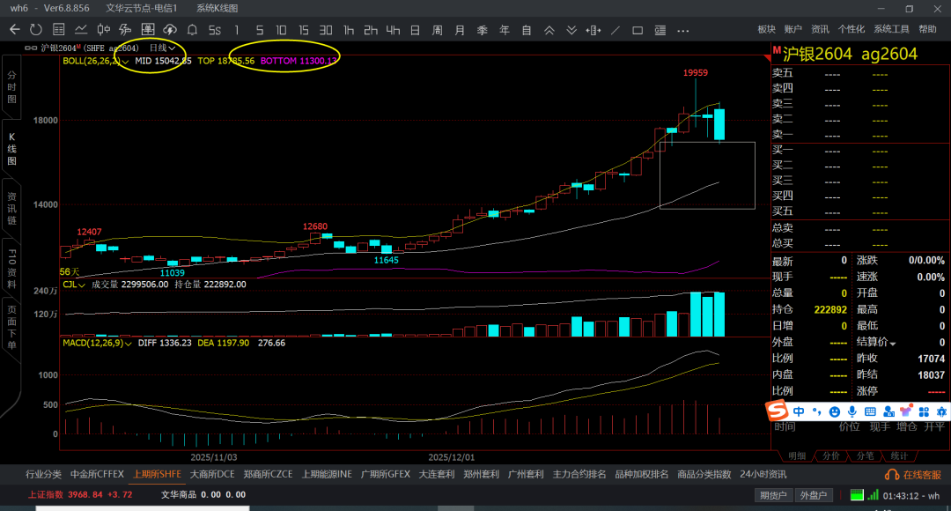Click the cloud lightning icon
The width and height of the screenshot is (951, 511).
[x=170, y=30]
